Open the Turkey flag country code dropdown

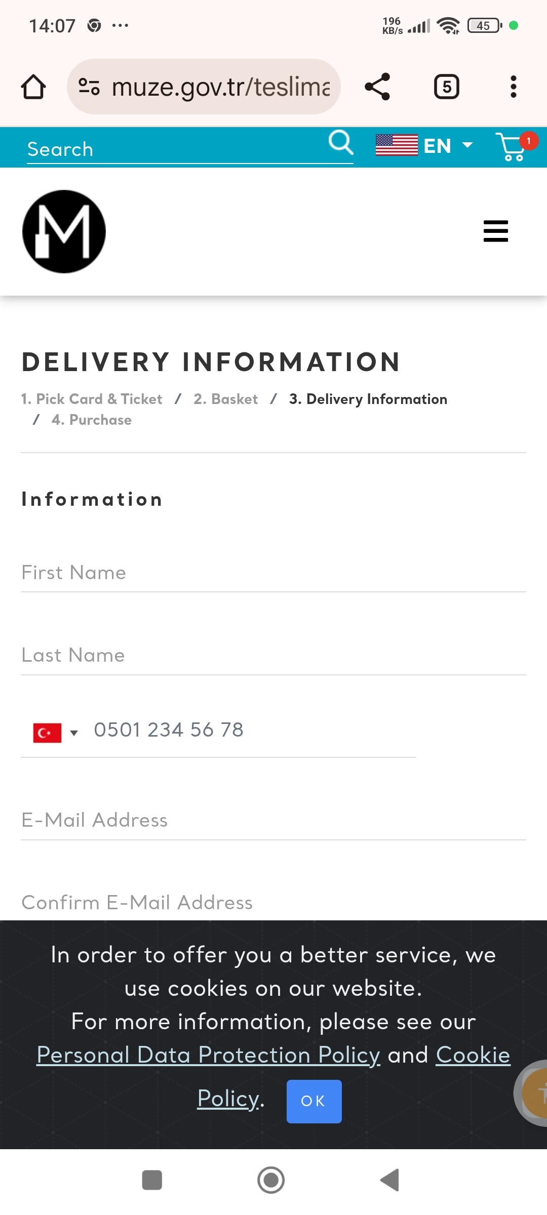[55, 733]
